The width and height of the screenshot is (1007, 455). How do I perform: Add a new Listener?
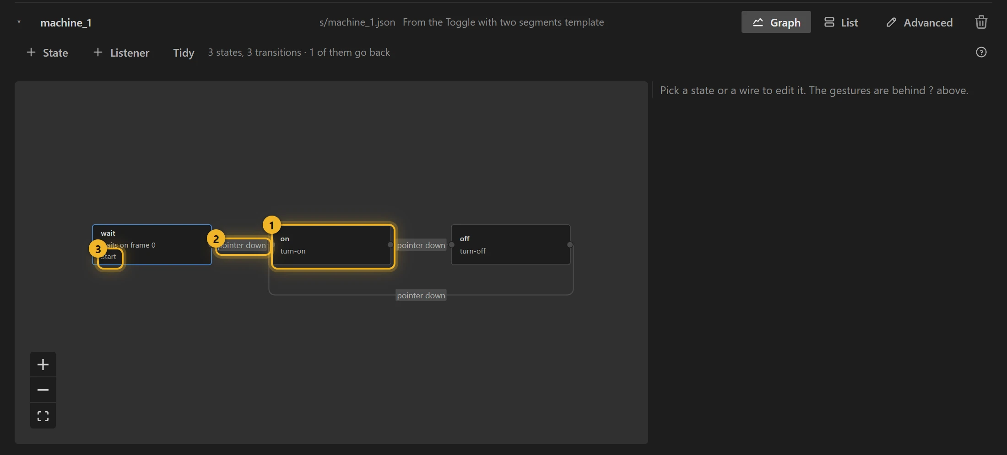(121, 53)
